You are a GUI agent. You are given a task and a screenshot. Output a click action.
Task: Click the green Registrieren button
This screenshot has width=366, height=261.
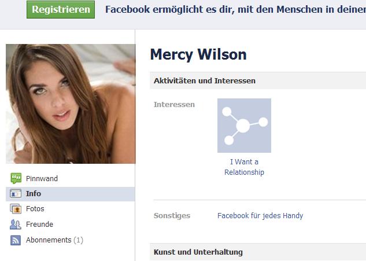[61, 10]
